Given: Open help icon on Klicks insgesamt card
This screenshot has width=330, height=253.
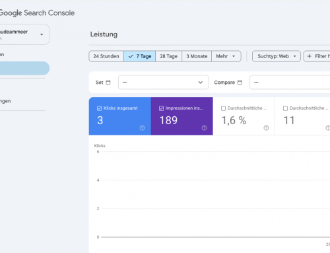Looking at the screenshot, I should point(143,128).
